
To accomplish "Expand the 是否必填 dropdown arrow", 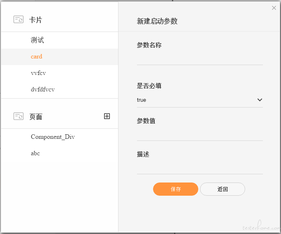I will pos(260,100).
